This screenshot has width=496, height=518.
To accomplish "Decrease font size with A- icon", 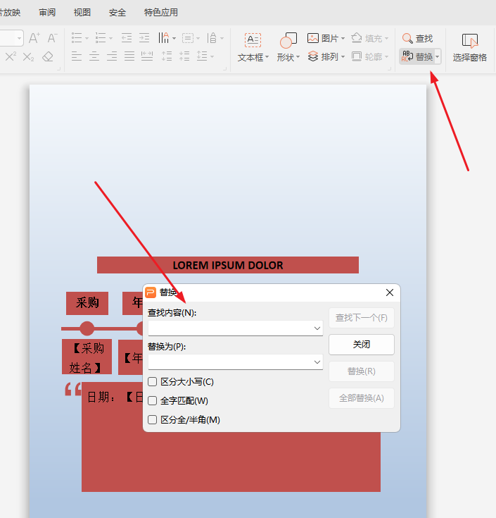I will [52, 38].
